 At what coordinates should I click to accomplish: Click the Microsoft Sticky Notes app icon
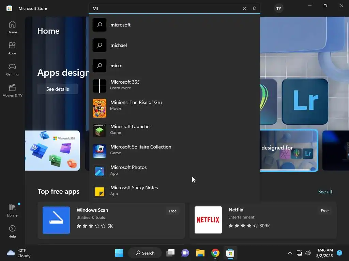100,192
